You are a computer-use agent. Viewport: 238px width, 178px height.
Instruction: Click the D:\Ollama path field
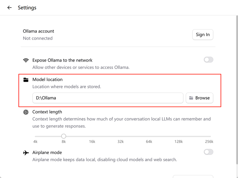tap(107, 98)
